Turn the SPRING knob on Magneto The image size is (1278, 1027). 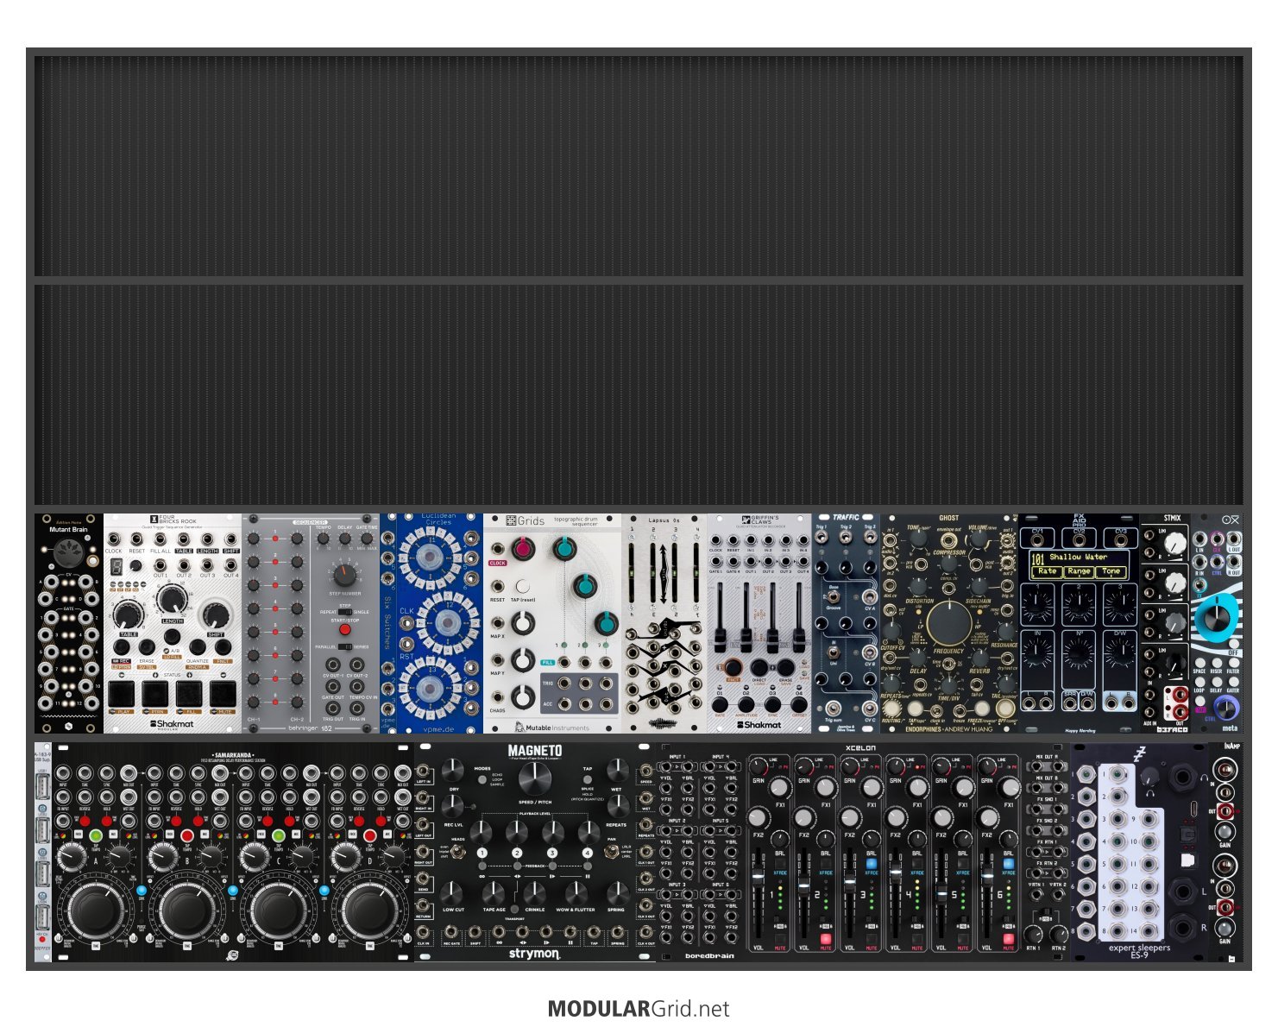616,892
